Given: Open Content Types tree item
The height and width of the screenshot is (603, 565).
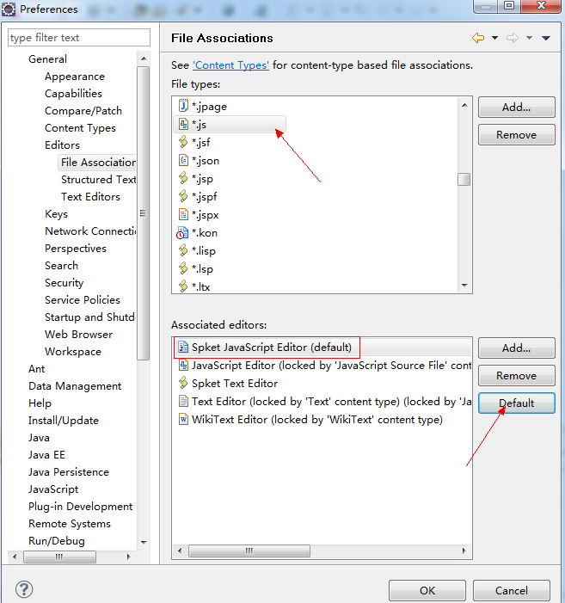Looking at the screenshot, I should [x=80, y=127].
